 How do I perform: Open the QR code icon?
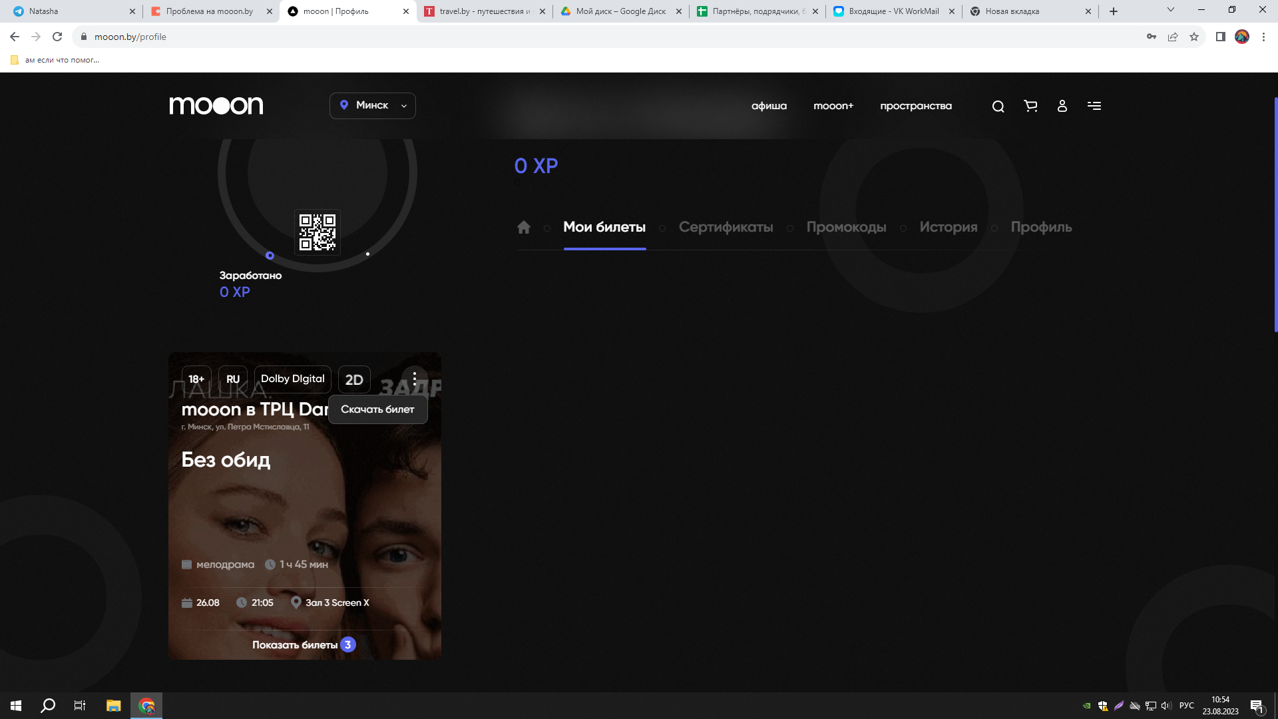[318, 232]
